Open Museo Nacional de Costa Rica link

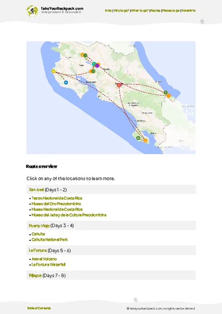pyautogui.click(x=57, y=209)
